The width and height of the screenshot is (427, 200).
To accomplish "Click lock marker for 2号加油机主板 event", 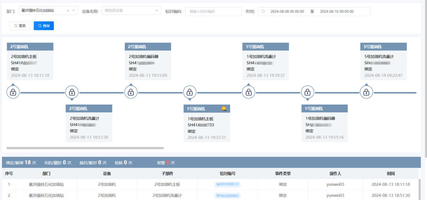I will 13,93.
